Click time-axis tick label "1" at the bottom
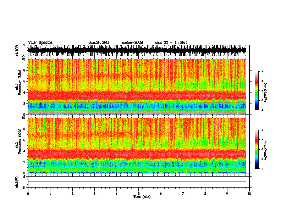 pos(50,194)
